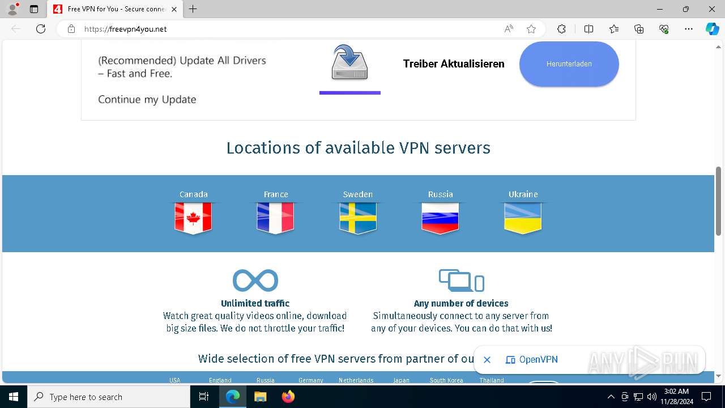Click Thailand in the partner server list
The image size is (725, 408).
click(x=491, y=380)
